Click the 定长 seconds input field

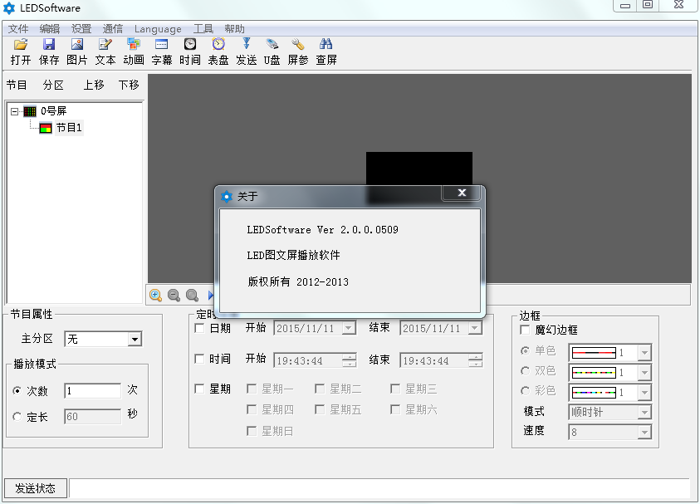click(93, 417)
